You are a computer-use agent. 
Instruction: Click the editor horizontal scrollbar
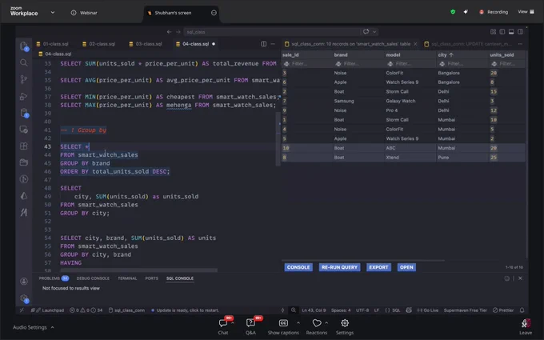click(138, 270)
